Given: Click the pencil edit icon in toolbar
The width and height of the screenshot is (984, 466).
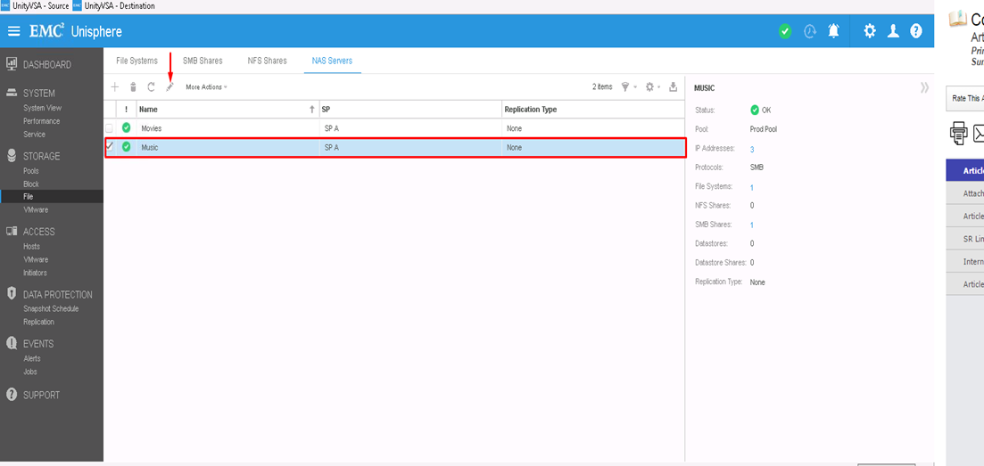Looking at the screenshot, I should tap(170, 87).
